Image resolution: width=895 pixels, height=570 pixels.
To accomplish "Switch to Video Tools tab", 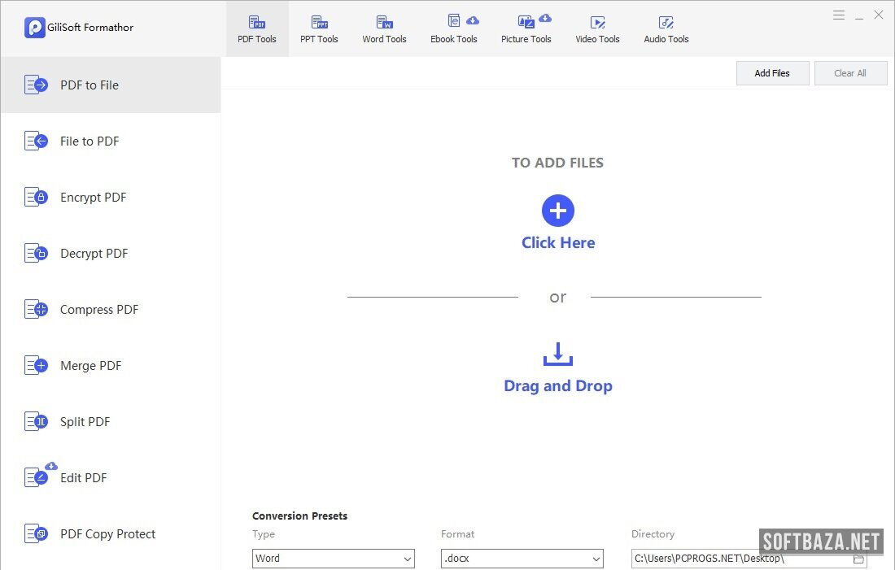I will [x=597, y=29].
